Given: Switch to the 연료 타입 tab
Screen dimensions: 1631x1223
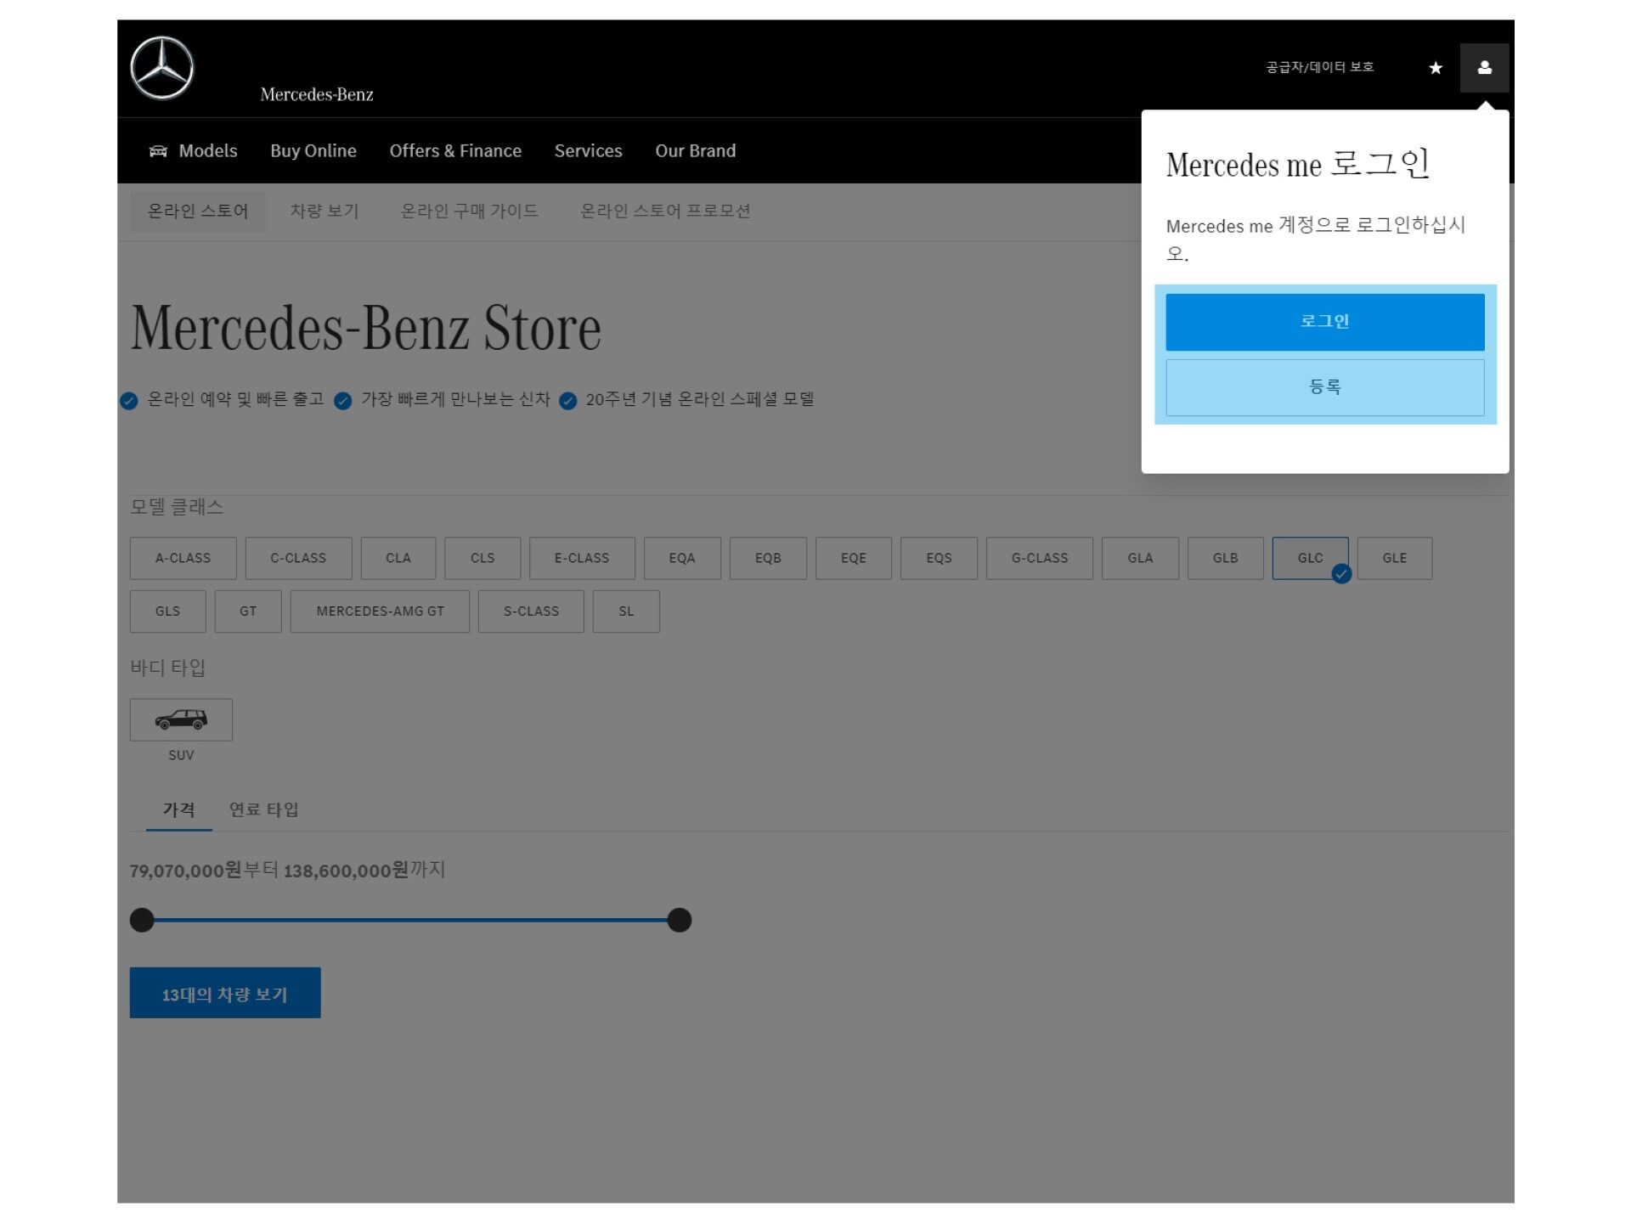Looking at the screenshot, I should click(263, 809).
